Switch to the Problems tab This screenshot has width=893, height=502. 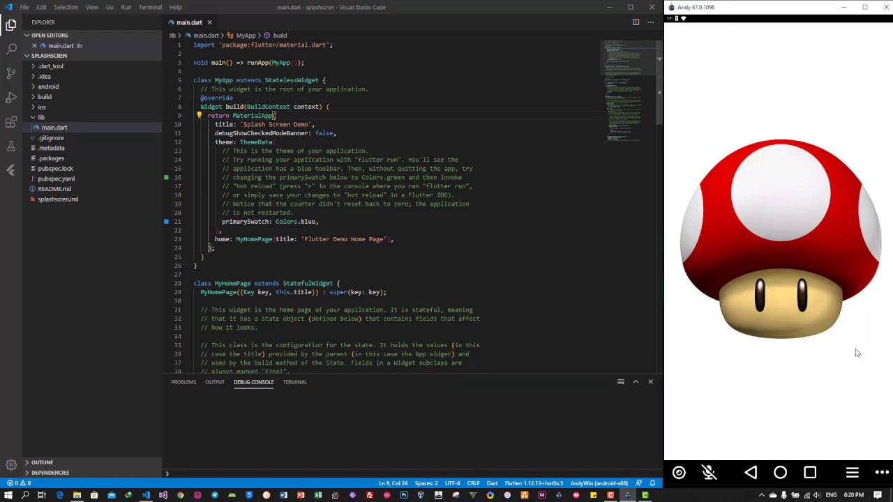point(183,382)
